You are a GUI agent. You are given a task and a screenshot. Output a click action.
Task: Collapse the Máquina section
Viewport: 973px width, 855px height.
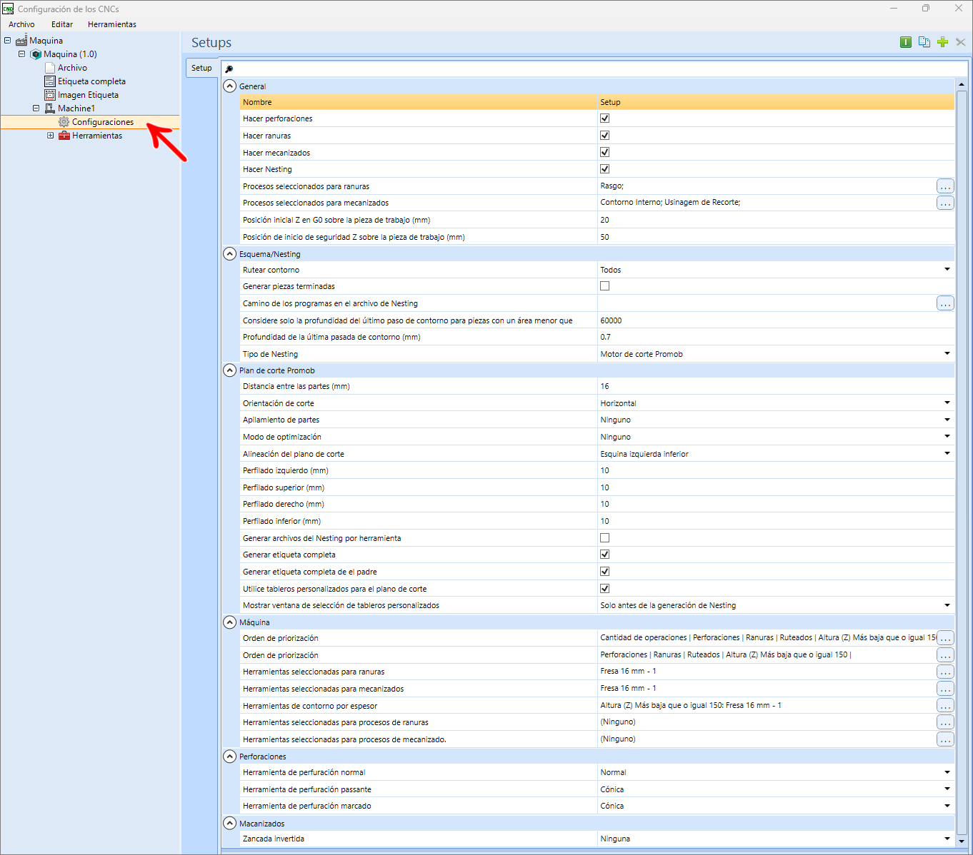click(x=229, y=622)
